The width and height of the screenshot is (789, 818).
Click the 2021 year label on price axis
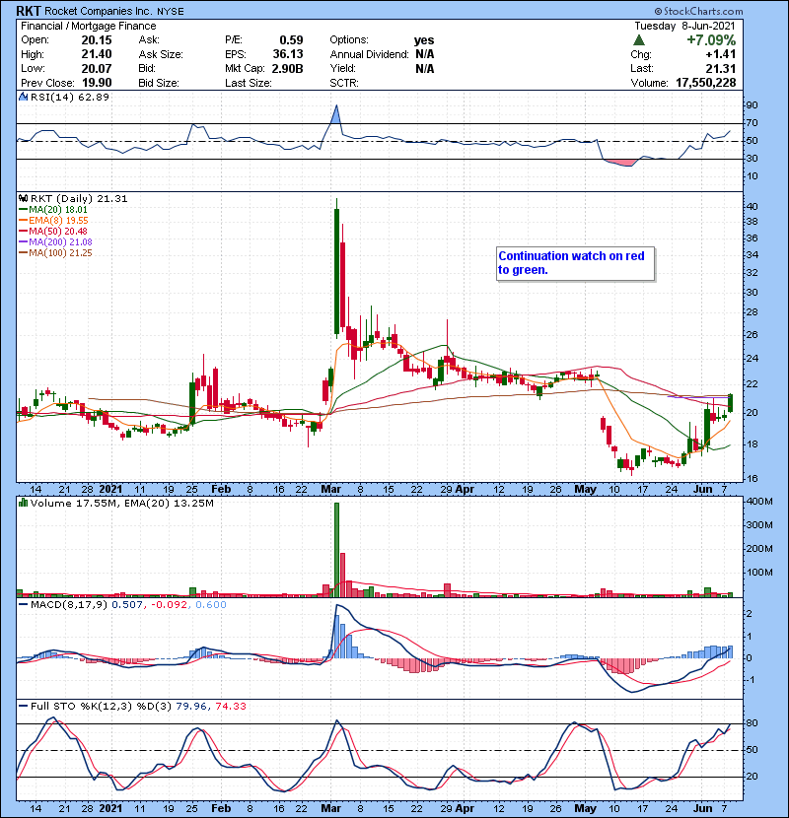click(x=110, y=489)
